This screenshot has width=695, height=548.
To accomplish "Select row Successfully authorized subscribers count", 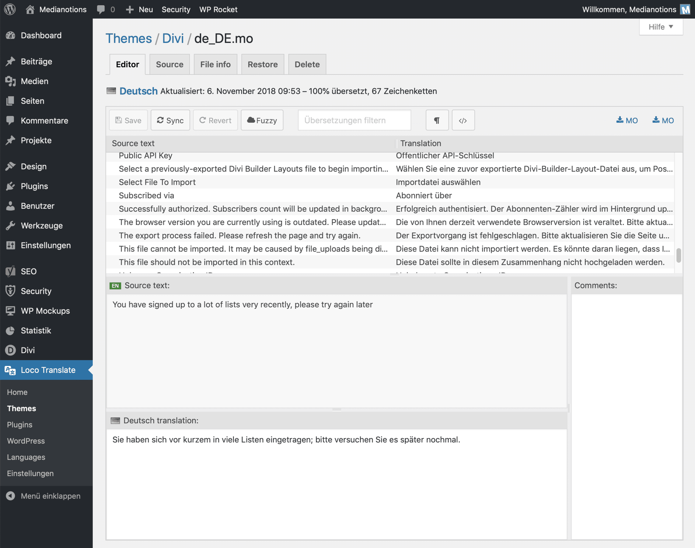I will pos(390,209).
